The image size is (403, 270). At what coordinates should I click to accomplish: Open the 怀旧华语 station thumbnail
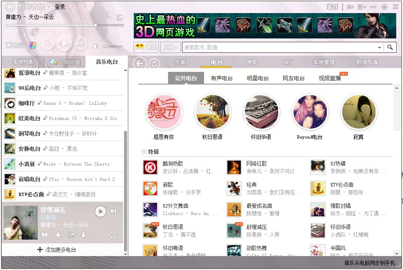(261, 112)
